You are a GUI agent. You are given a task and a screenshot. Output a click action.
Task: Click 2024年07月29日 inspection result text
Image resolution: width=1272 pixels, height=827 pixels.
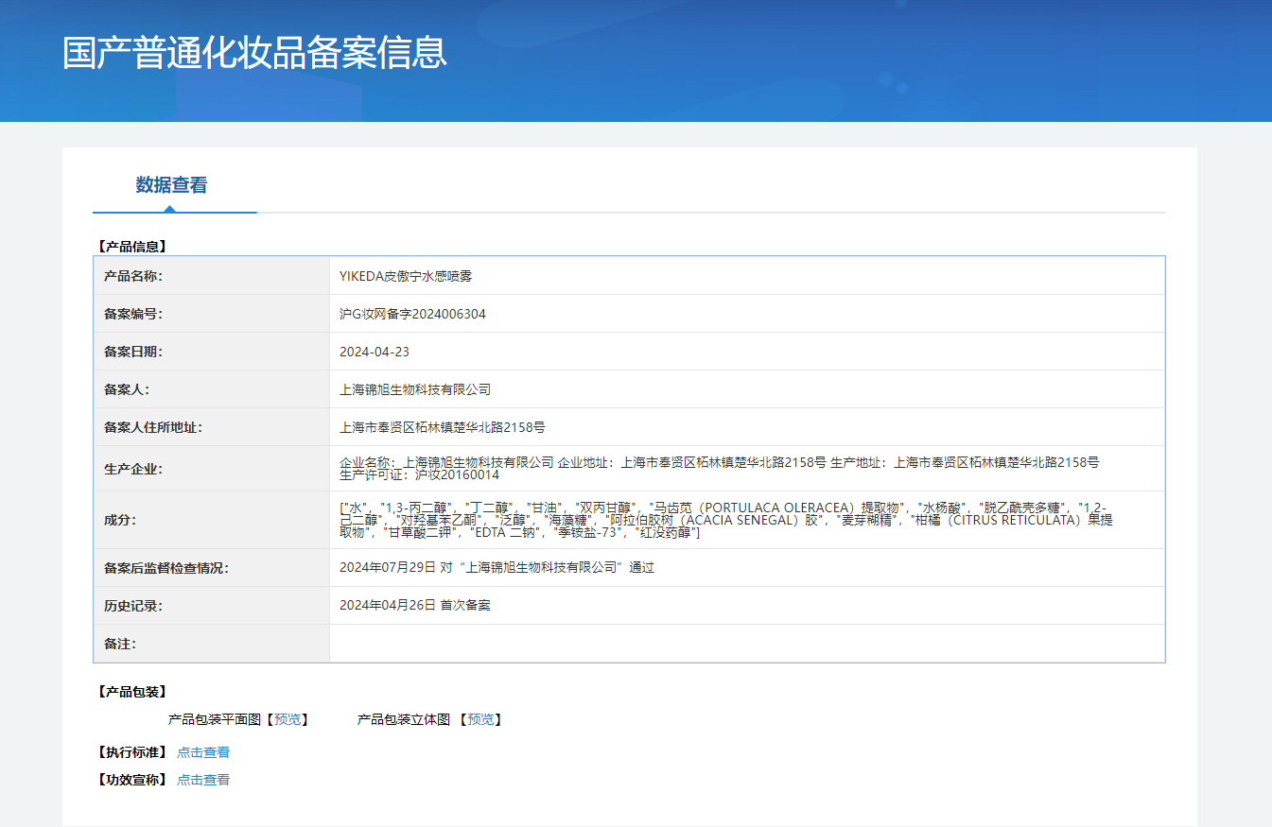tap(497, 568)
